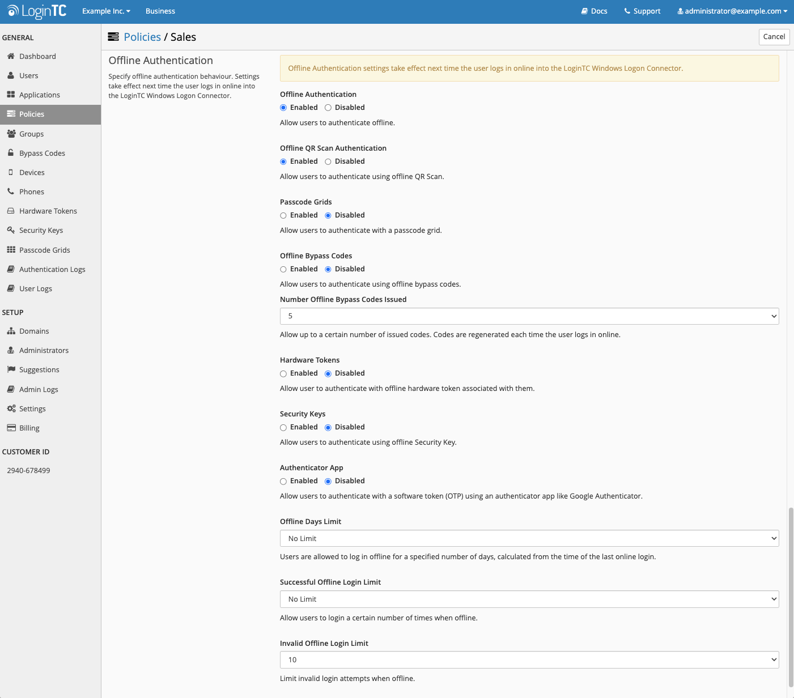Viewport: 794px width, 698px height.
Task: Open Number Offline Bypass Codes Issued dropdown
Action: click(529, 316)
